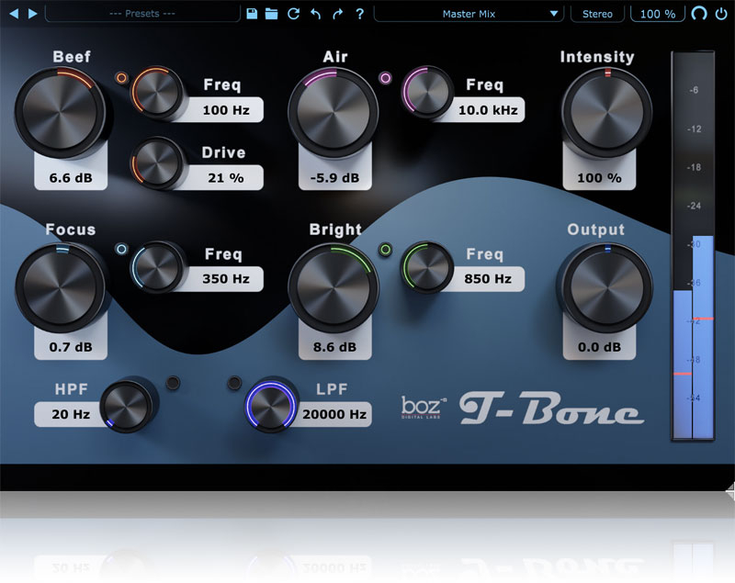Click the reload circular arrow icon
This screenshot has width=735, height=583.
click(x=294, y=14)
